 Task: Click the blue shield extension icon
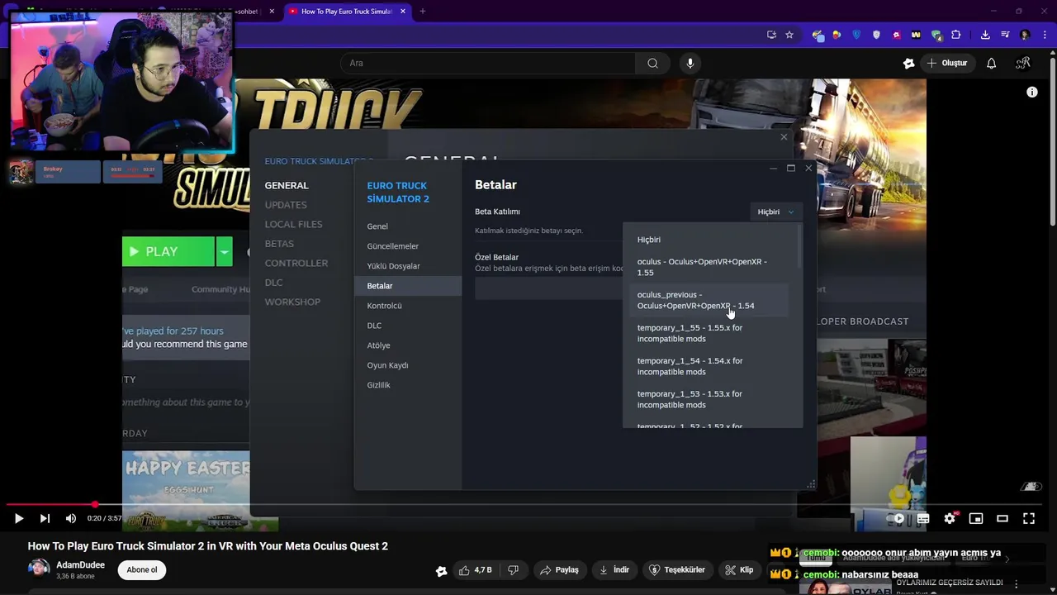(856, 35)
